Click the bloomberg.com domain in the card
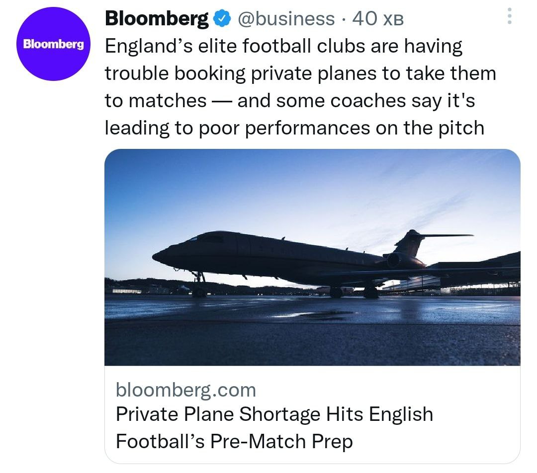 point(185,390)
